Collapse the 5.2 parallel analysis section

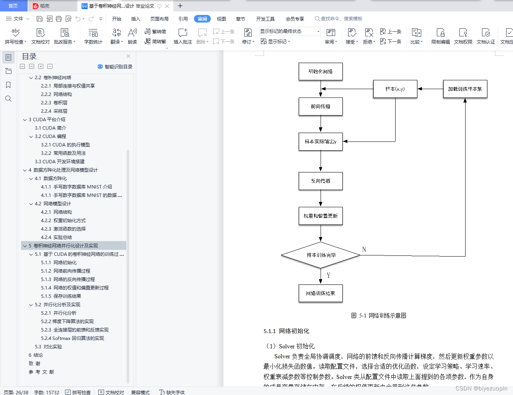(31, 305)
